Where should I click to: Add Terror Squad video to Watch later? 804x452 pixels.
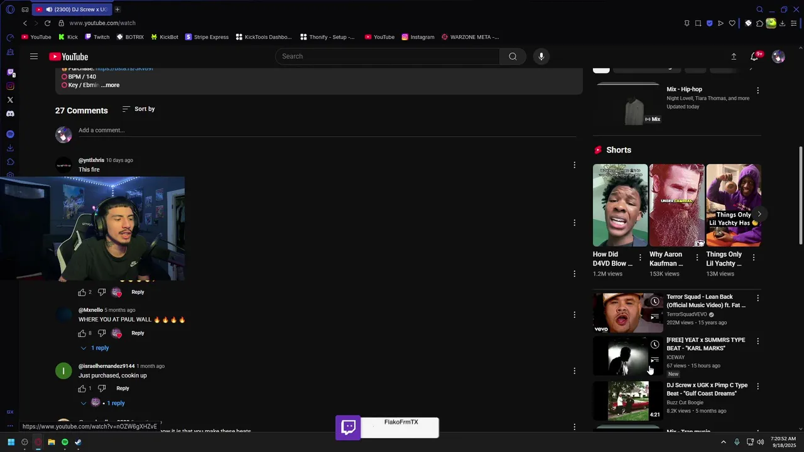click(x=655, y=301)
